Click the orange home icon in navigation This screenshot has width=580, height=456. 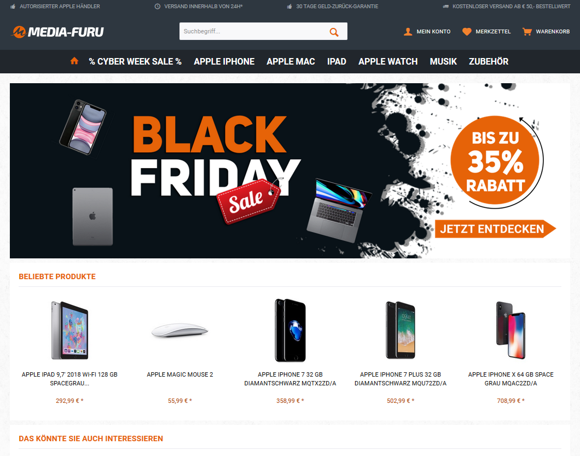tap(74, 61)
